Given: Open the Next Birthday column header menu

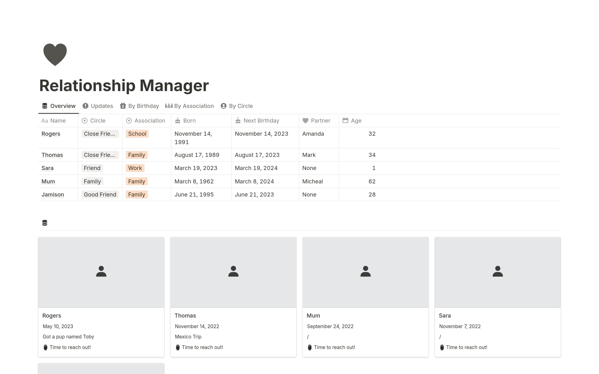Looking at the screenshot, I should pyautogui.click(x=261, y=121).
